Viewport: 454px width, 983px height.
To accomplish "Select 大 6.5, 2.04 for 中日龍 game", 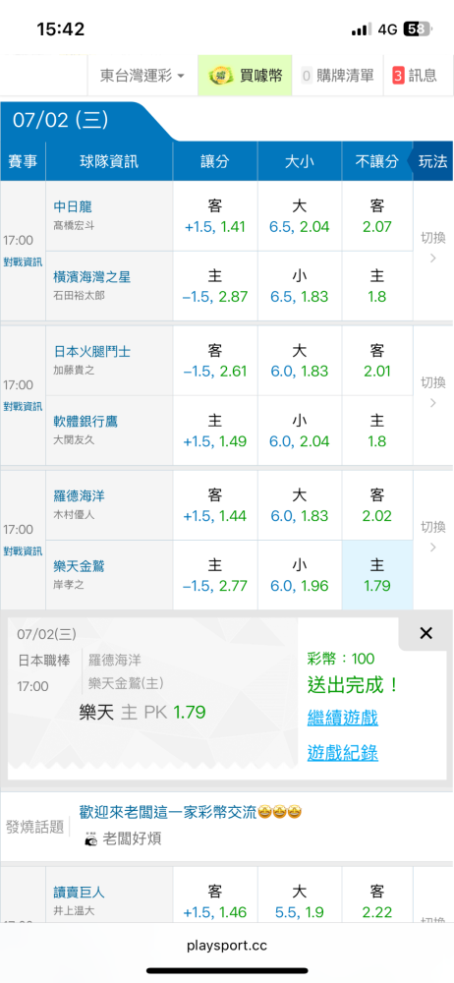I will pyautogui.click(x=299, y=216).
